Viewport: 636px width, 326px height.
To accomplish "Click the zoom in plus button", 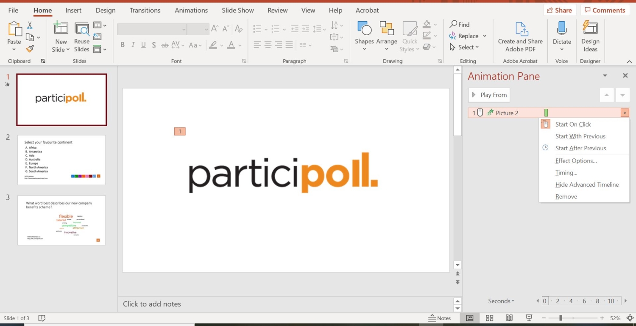I will [x=602, y=318].
